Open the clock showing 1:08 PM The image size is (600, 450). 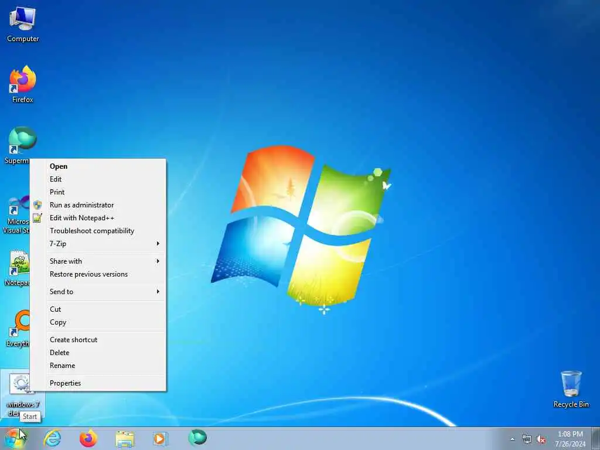570,439
